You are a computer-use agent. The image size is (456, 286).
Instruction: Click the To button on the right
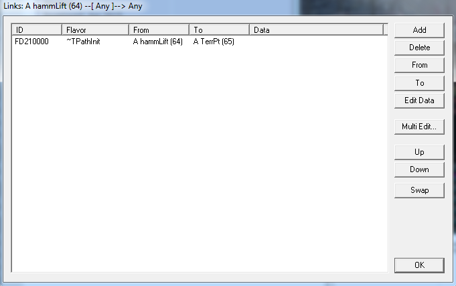tap(419, 83)
